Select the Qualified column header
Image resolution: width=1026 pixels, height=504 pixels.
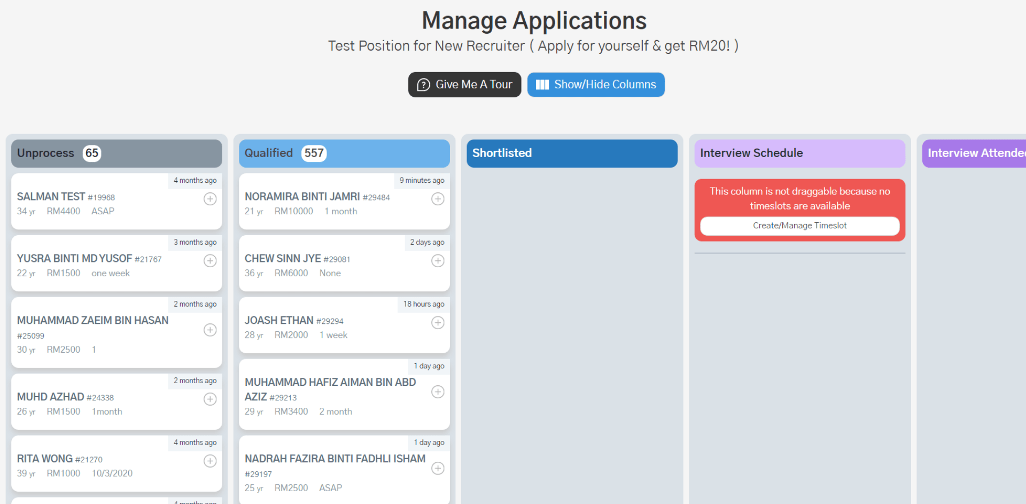[x=344, y=153]
